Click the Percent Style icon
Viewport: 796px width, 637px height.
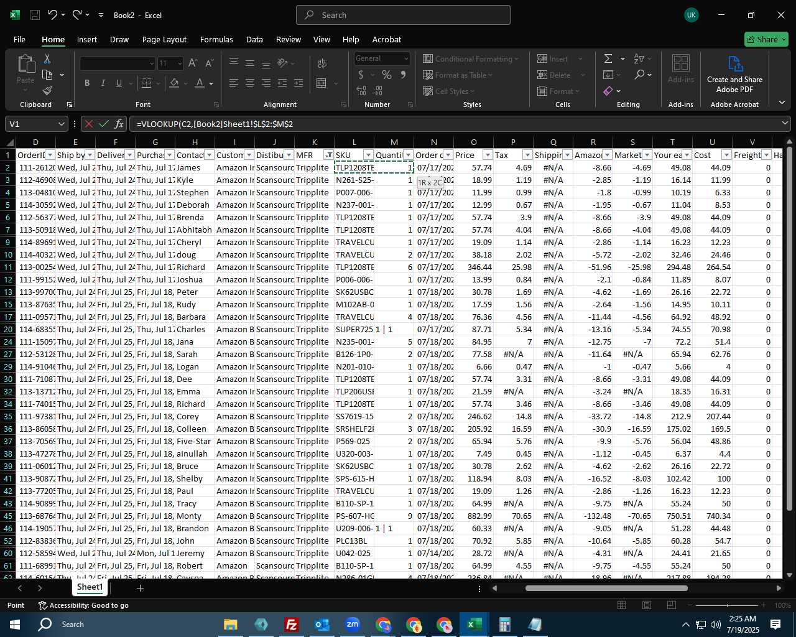[387, 75]
